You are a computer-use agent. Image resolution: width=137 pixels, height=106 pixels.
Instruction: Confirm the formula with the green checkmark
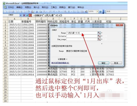coord(27,15)
